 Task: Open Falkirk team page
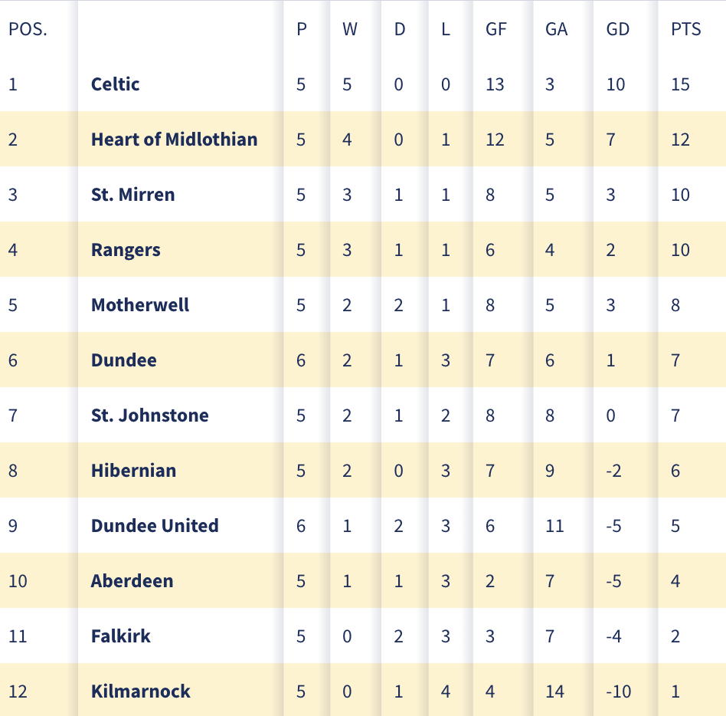click(121, 636)
